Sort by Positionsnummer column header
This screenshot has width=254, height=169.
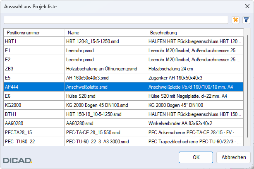[34, 33]
